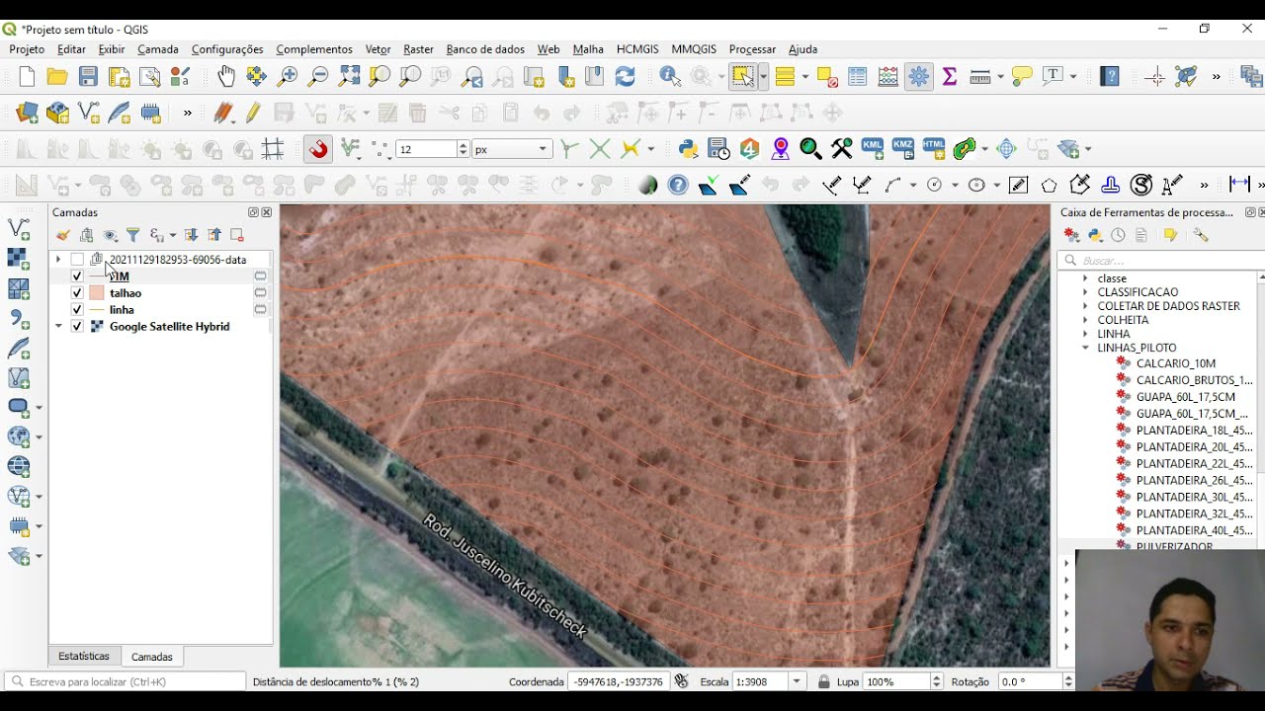Save project with the floppy disk icon
Viewport: 1265px width, 711px height.
click(88, 77)
